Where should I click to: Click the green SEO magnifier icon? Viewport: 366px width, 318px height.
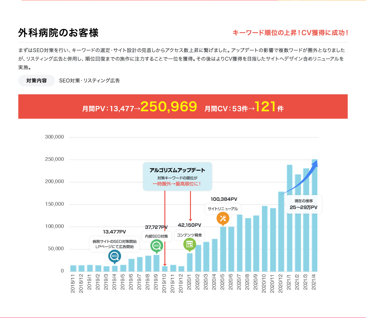(156, 246)
